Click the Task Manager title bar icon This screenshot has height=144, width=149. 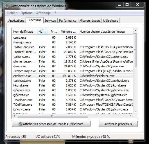click(7, 6)
